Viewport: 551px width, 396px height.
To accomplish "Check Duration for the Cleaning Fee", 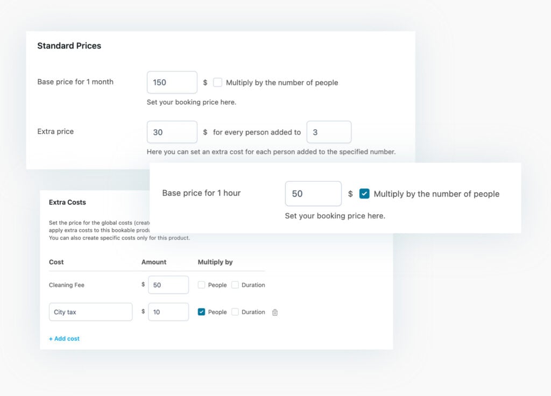I will pos(235,285).
